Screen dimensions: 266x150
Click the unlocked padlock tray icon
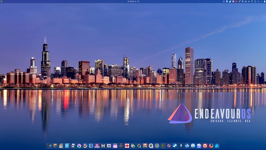point(230,2)
